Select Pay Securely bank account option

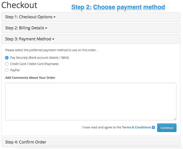click(x=7, y=58)
